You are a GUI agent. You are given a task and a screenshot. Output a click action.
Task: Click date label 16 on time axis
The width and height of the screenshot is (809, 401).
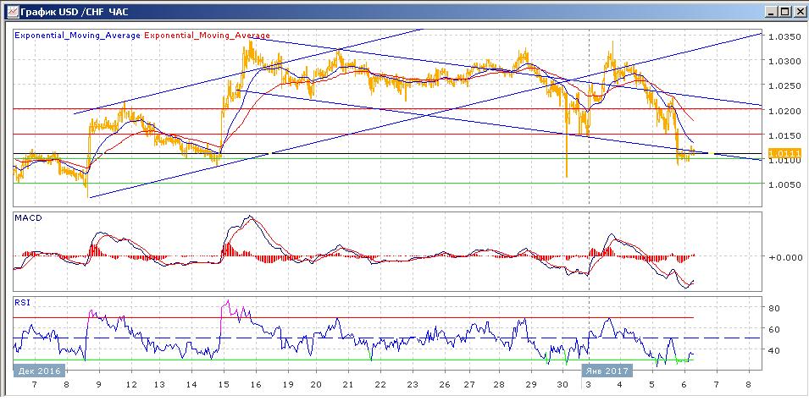(x=255, y=385)
